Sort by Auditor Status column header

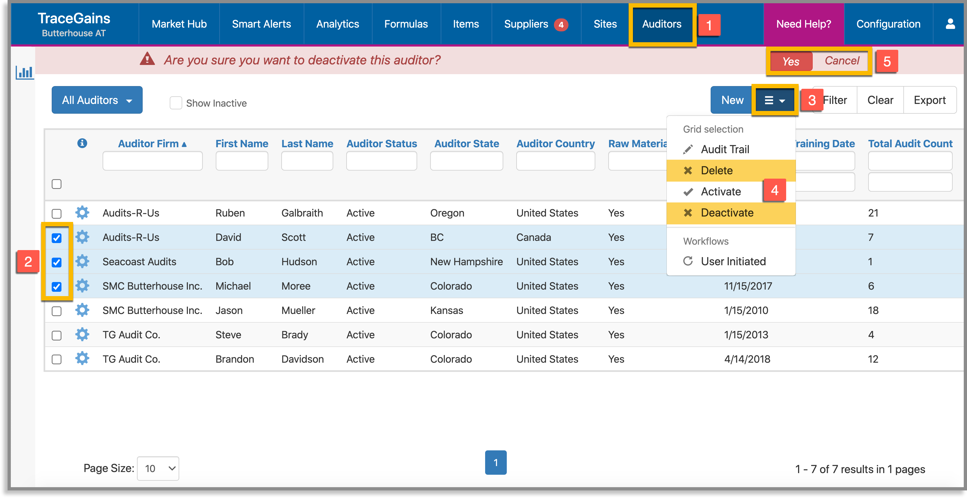(x=381, y=143)
